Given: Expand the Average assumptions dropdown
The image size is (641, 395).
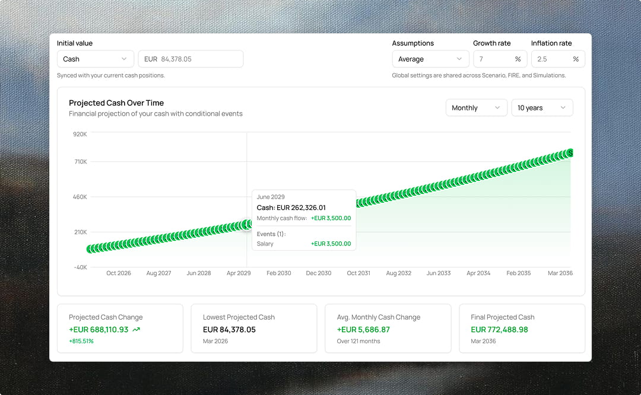Looking at the screenshot, I should [x=430, y=59].
